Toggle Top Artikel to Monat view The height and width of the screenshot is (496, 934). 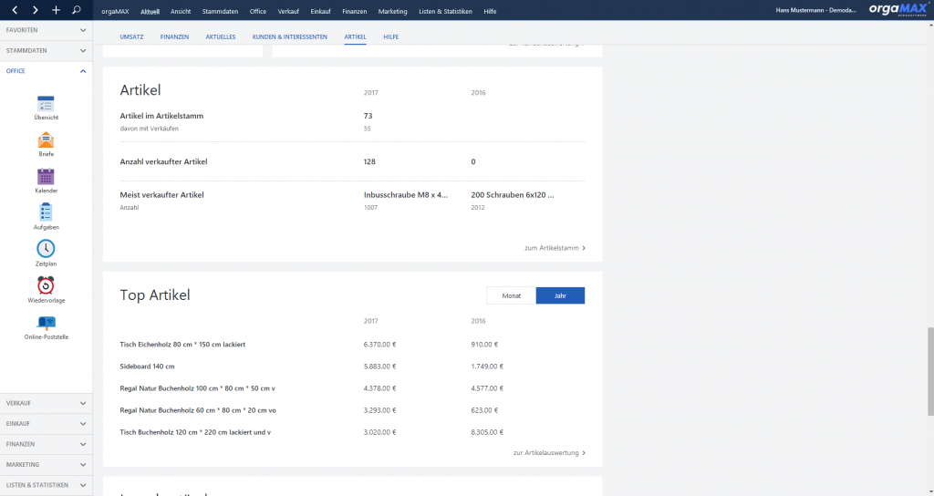511,295
